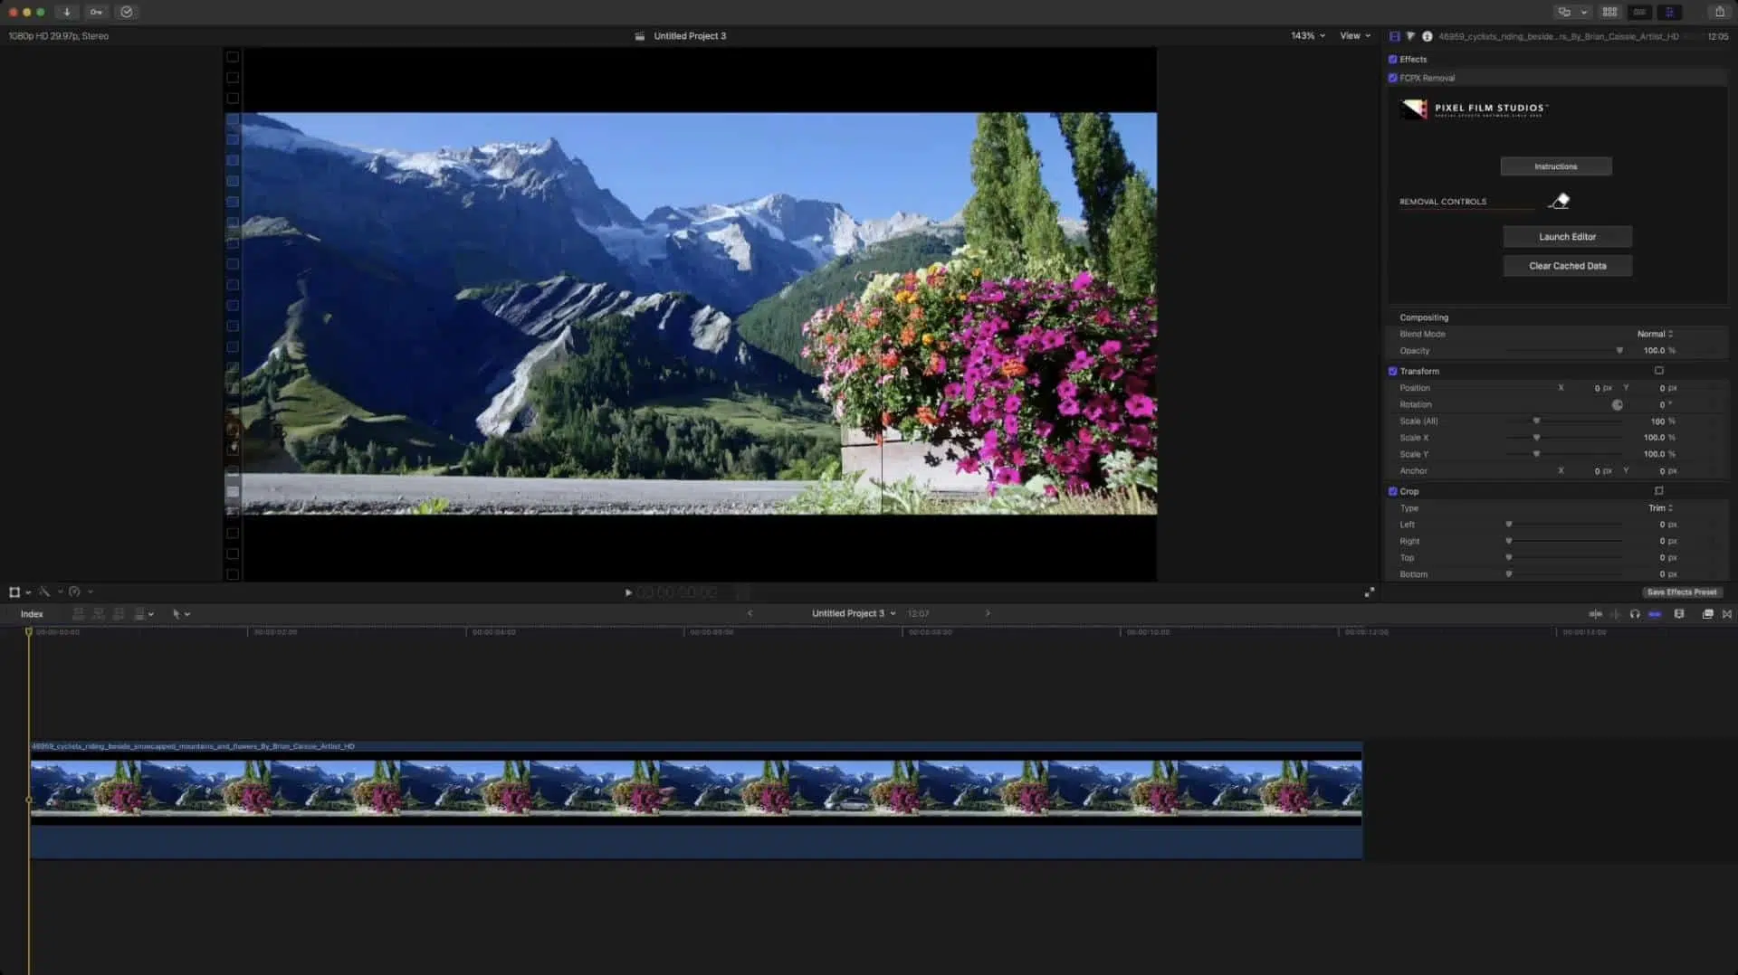Open the Untitled Project 3 timeline dropdown
The image size is (1738, 975).
tap(854, 613)
